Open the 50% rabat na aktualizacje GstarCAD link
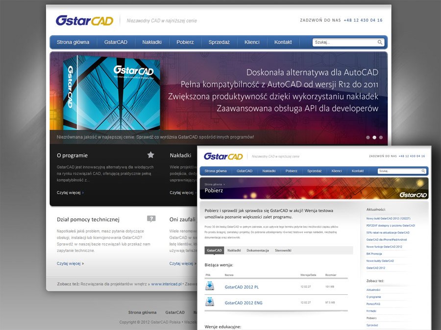Image resolution: width=441 pixels, height=330 pixels. point(388,232)
